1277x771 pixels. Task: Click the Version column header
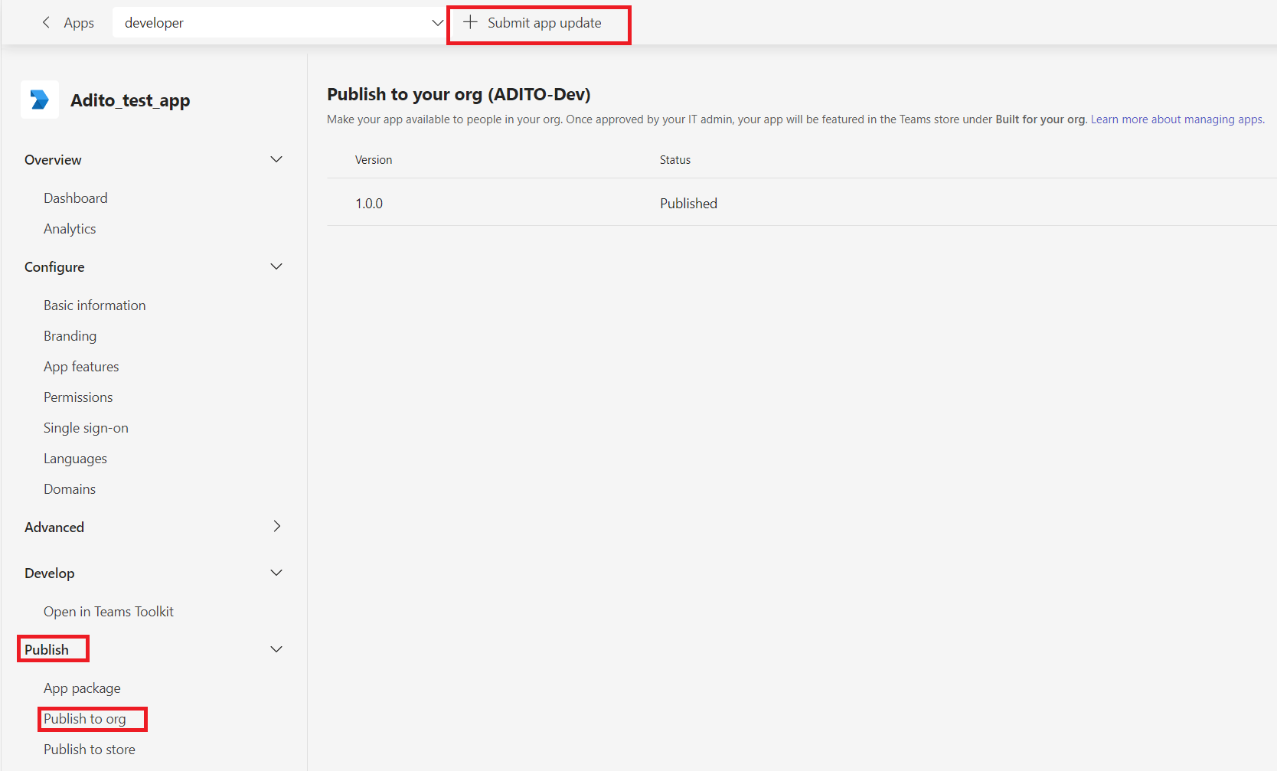pos(374,159)
